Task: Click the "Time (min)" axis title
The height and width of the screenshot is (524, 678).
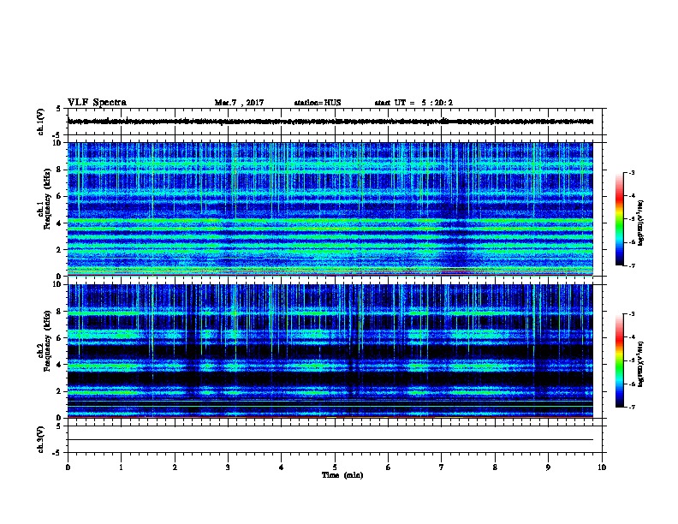Action: click(342, 475)
